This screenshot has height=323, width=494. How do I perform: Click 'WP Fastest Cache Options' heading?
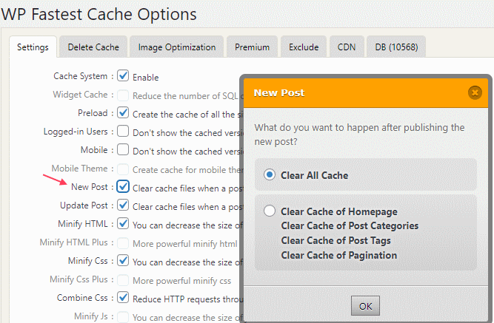pyautogui.click(x=99, y=14)
